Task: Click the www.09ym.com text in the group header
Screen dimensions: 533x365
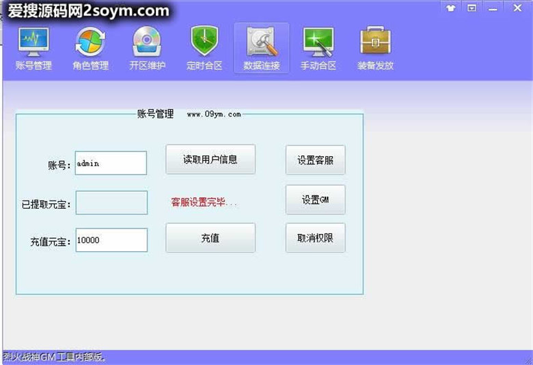Action: click(214, 115)
